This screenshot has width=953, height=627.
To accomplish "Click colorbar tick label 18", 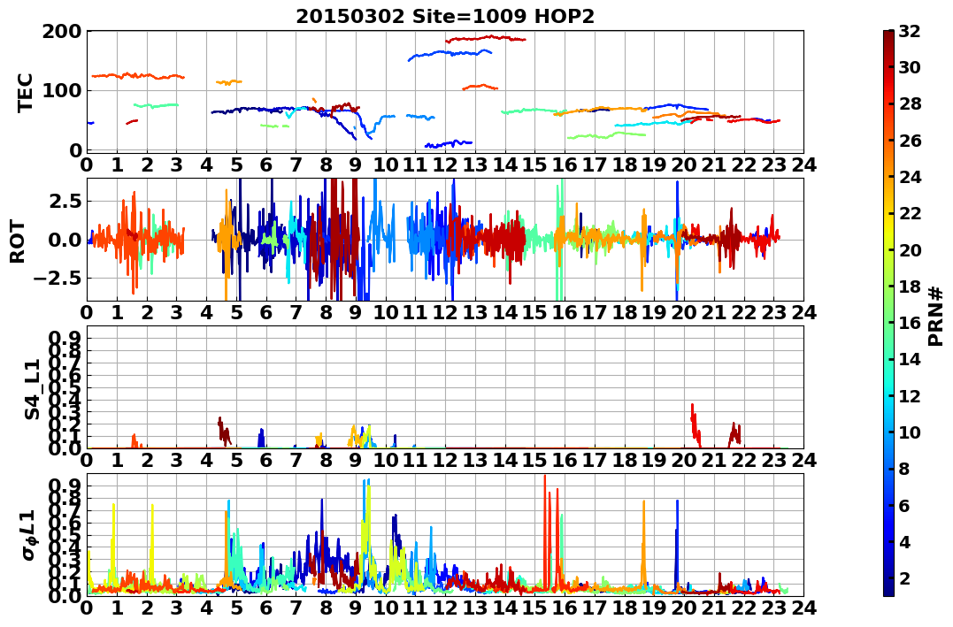I will tap(910, 287).
